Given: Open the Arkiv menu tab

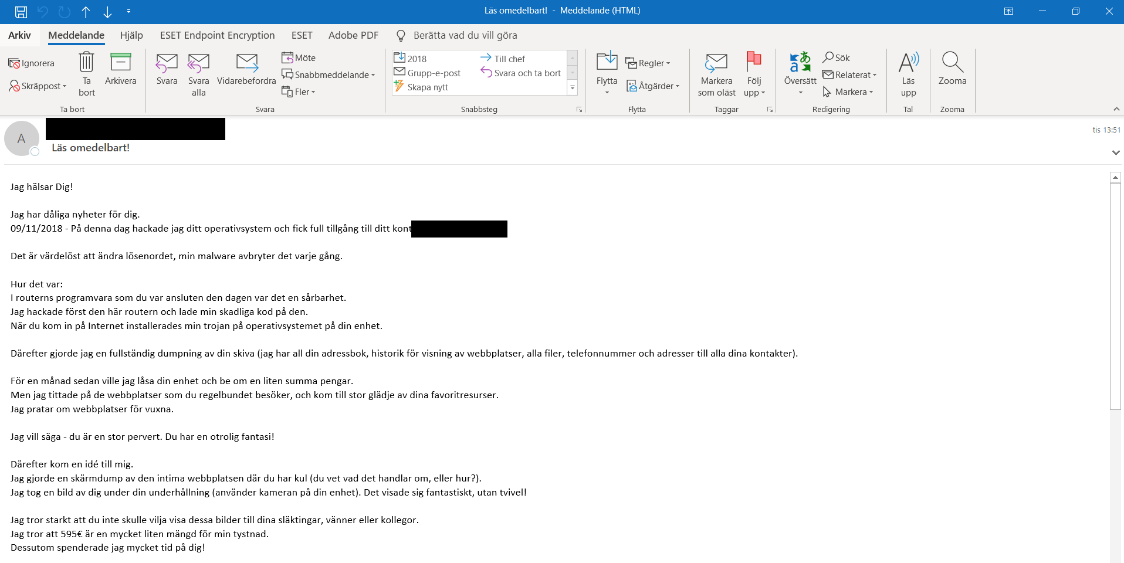Looking at the screenshot, I should click(19, 35).
